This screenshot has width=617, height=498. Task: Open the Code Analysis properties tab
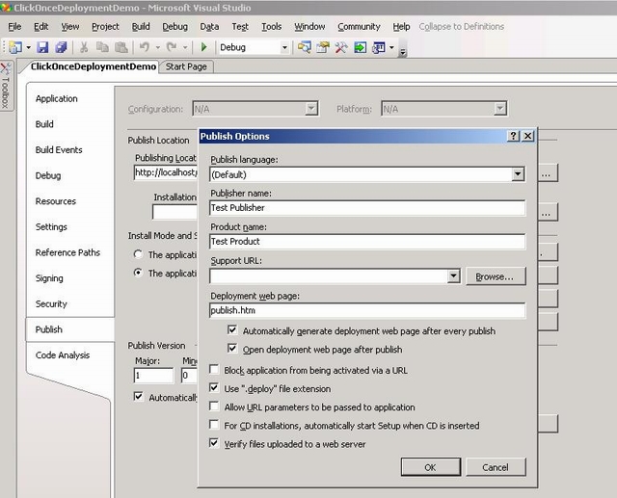click(63, 354)
